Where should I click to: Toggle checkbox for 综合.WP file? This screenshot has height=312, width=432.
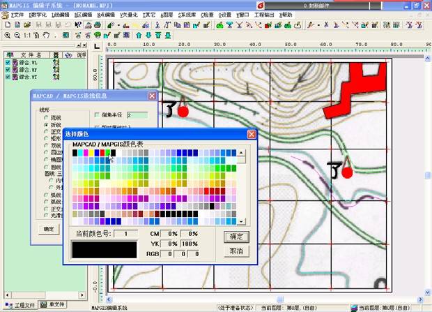[8, 70]
